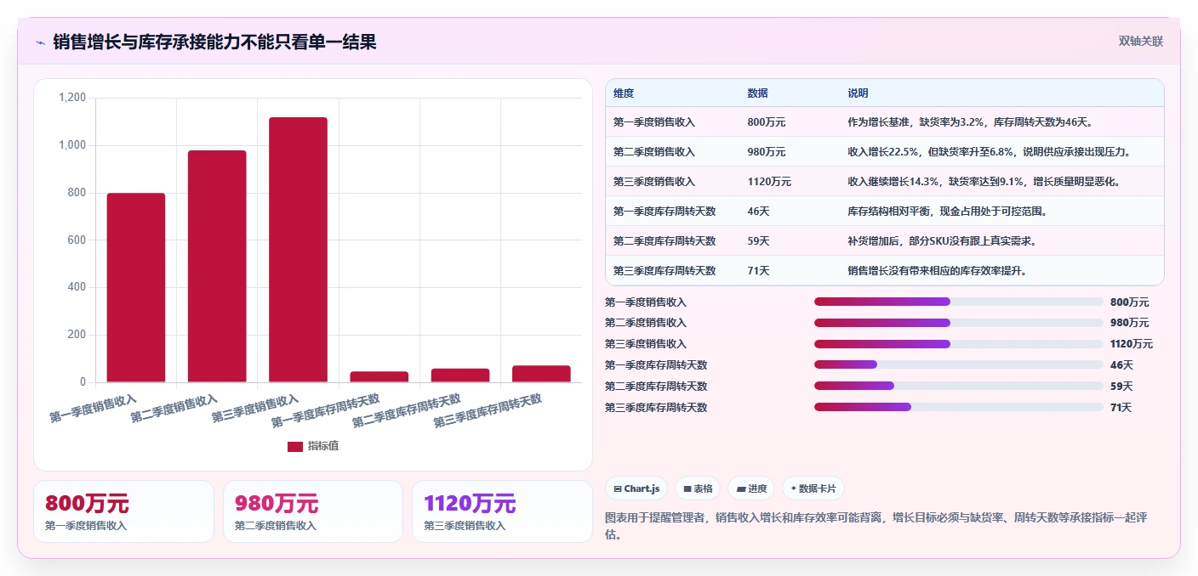Click table cell 71天
1198x576 pixels.
(x=758, y=271)
